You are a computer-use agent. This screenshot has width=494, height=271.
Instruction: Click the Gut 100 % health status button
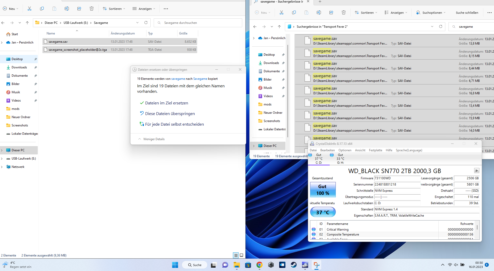click(x=323, y=190)
